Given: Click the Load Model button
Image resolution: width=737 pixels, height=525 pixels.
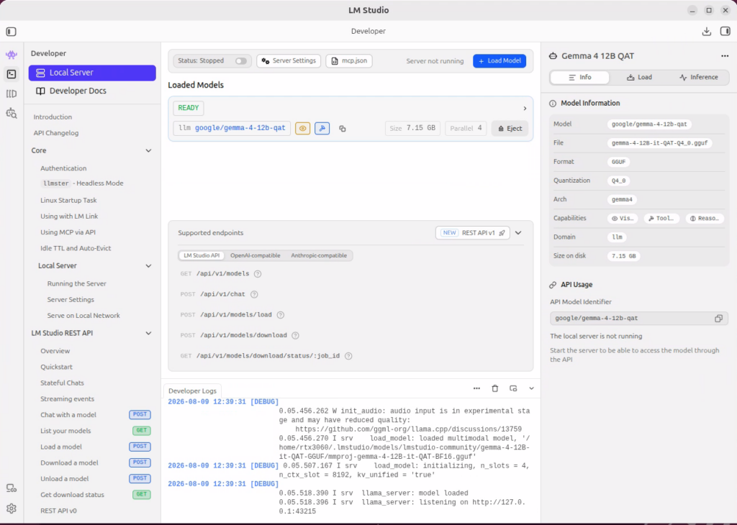Looking at the screenshot, I should 499,61.
